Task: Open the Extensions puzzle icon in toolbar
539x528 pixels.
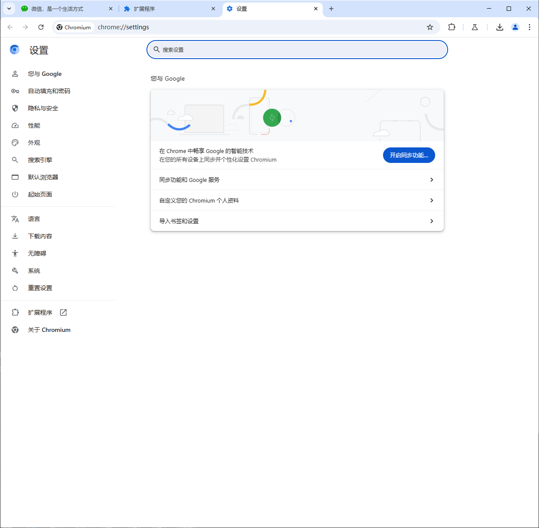Action: (452, 27)
